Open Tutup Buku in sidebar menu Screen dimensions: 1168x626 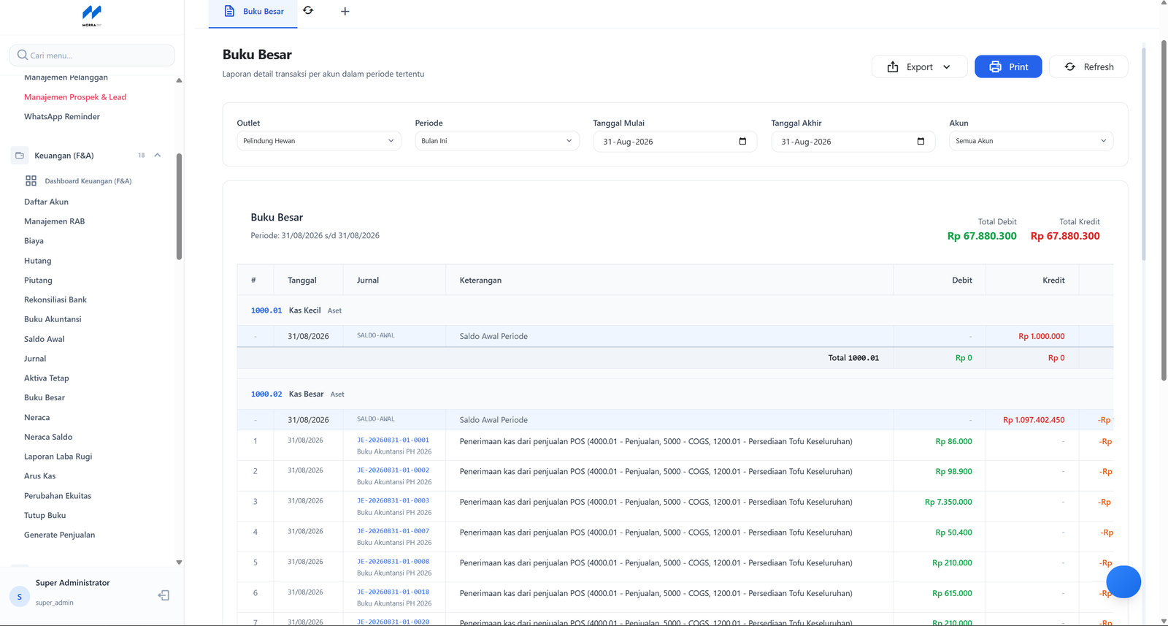pyautogui.click(x=45, y=515)
